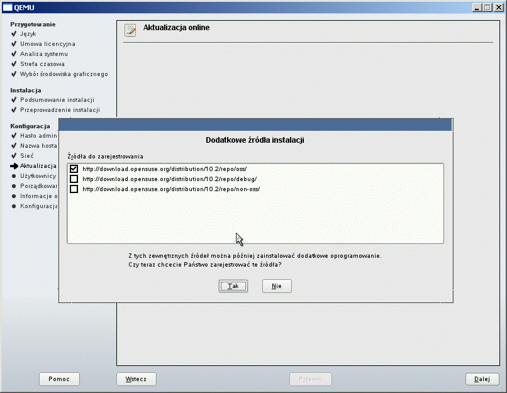Maximize the QEMU window
This screenshot has height=393, width=507.
[488, 6]
